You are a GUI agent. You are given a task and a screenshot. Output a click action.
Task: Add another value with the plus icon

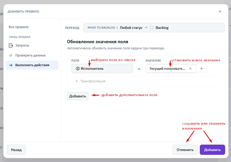(201, 68)
